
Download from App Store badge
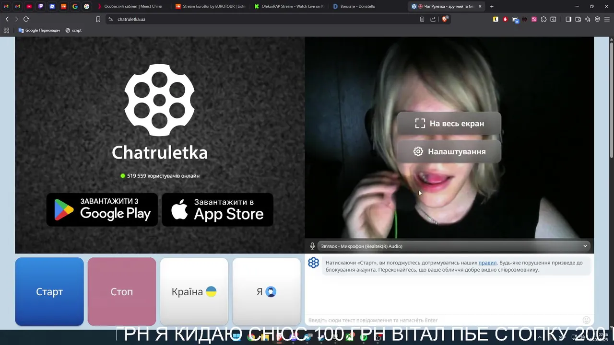[x=217, y=210]
